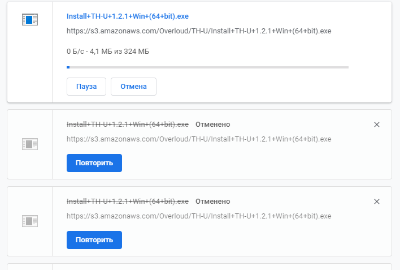Viewport: 400px width, 270px height.
Task: Open the blue Install+TH-U+1.2.1 filename link
Action: coord(128,16)
